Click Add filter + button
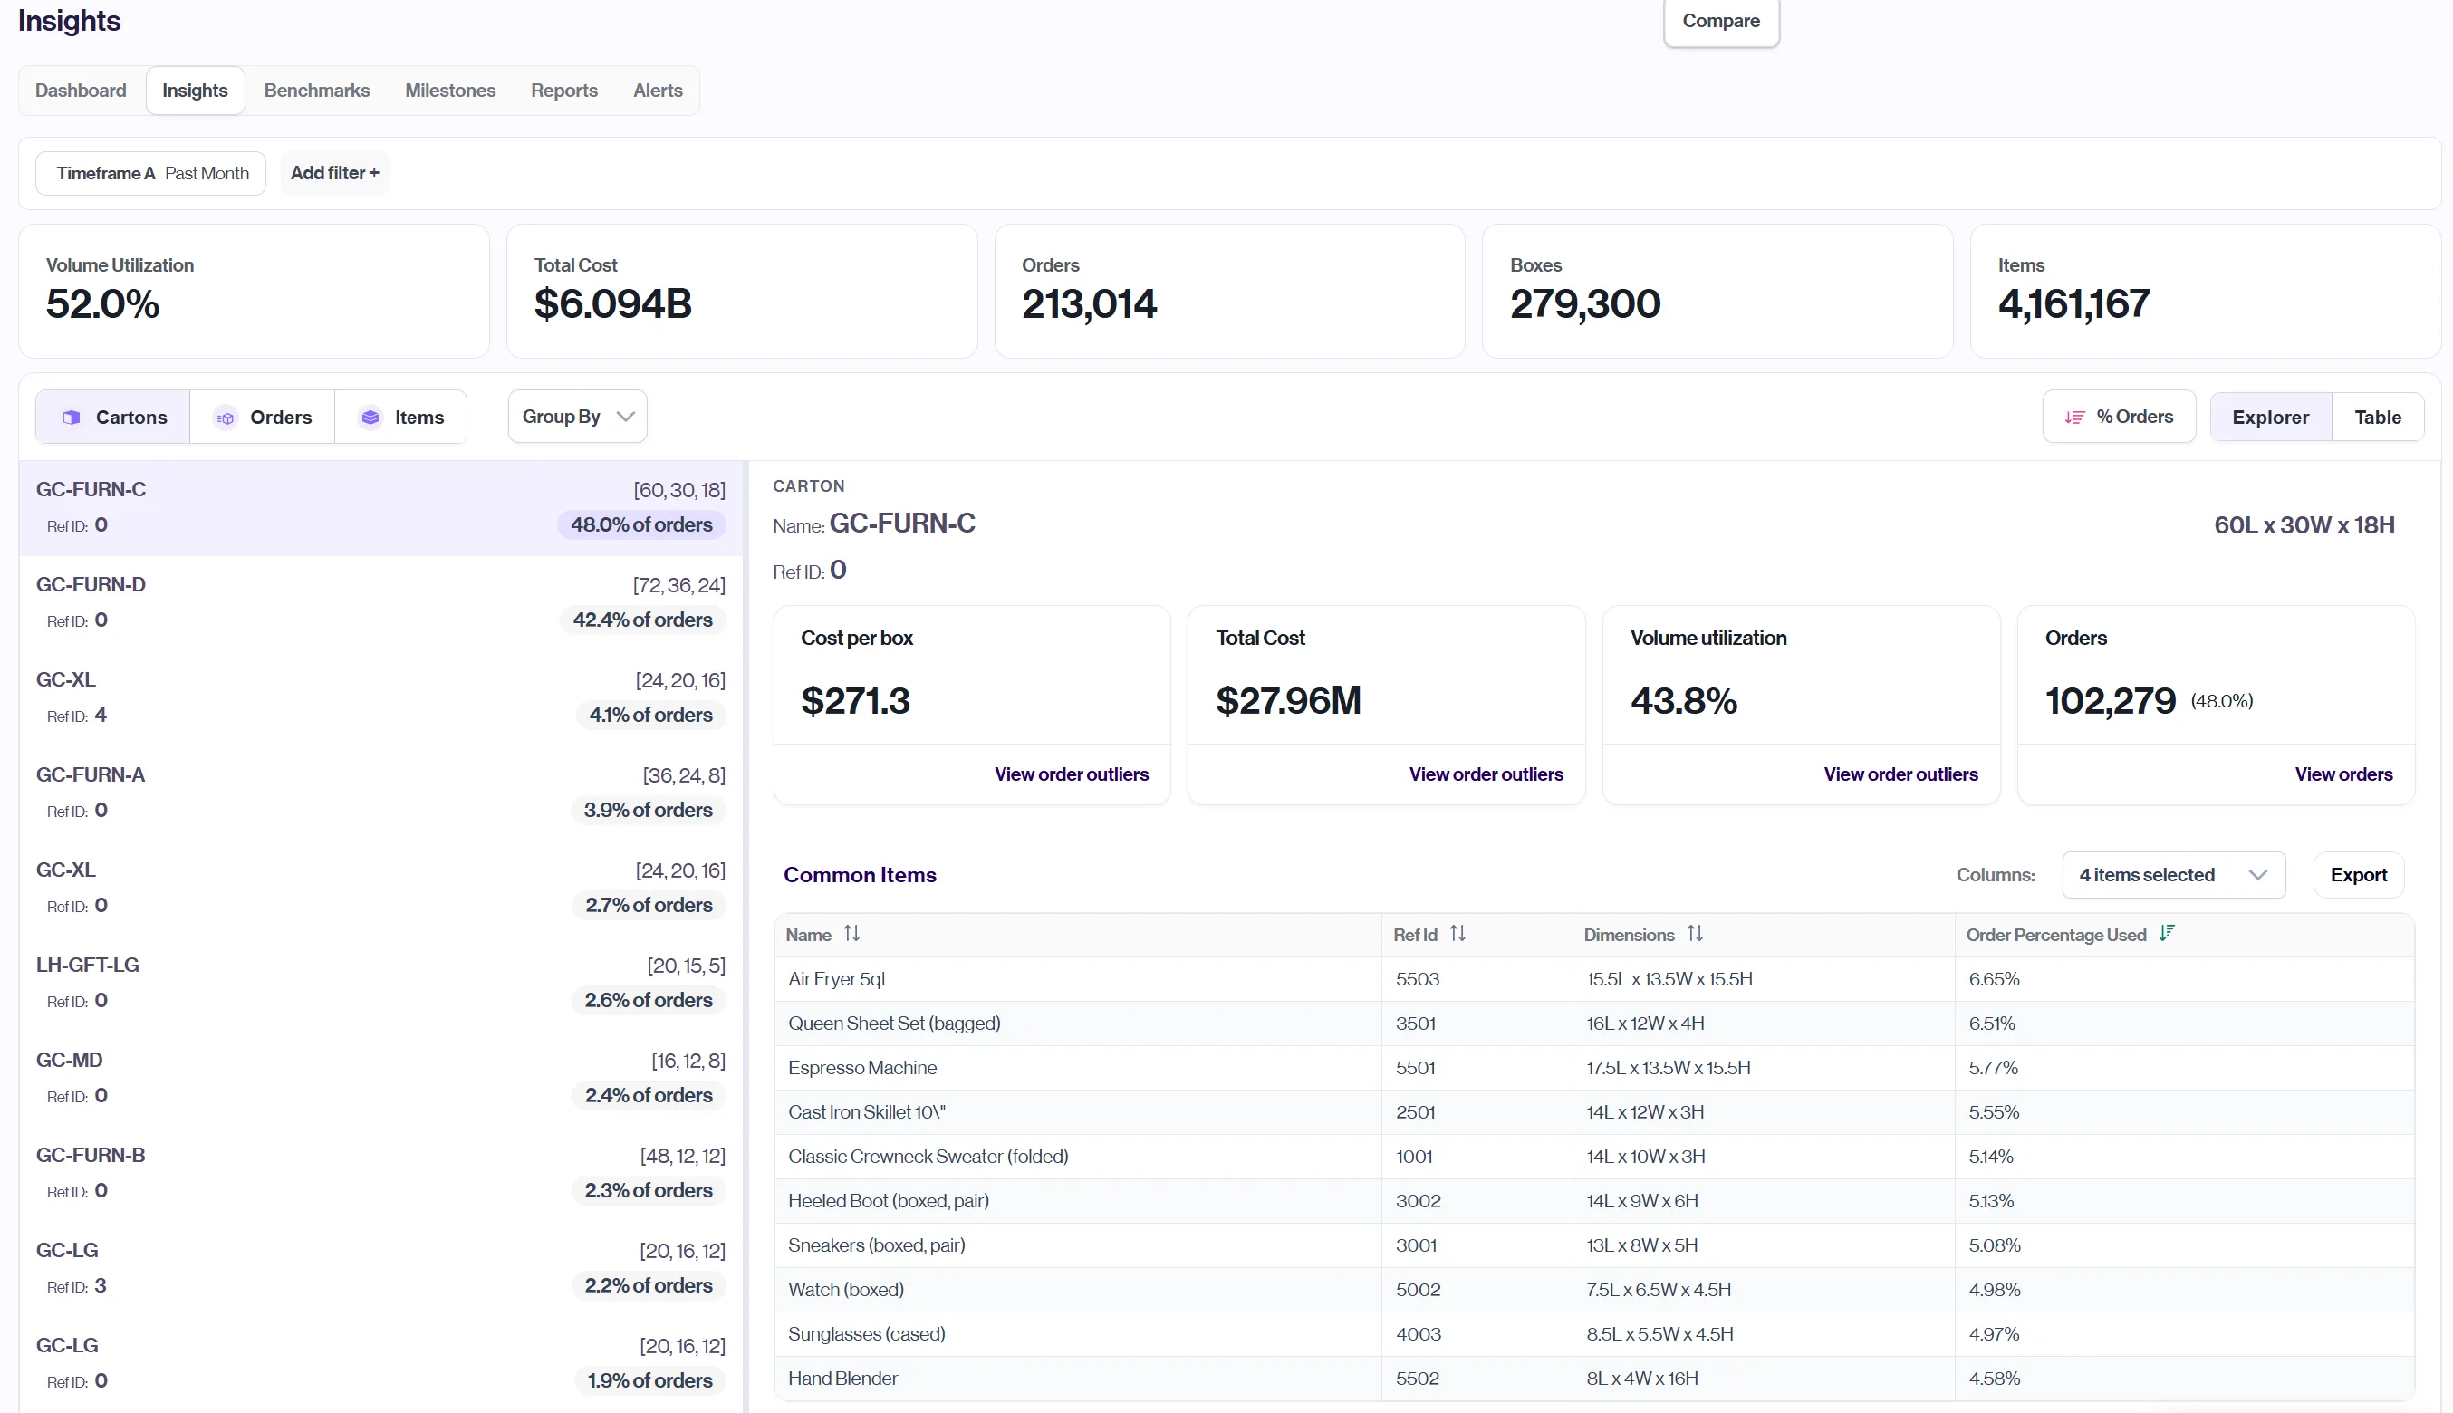This screenshot has width=2453, height=1413. click(335, 173)
